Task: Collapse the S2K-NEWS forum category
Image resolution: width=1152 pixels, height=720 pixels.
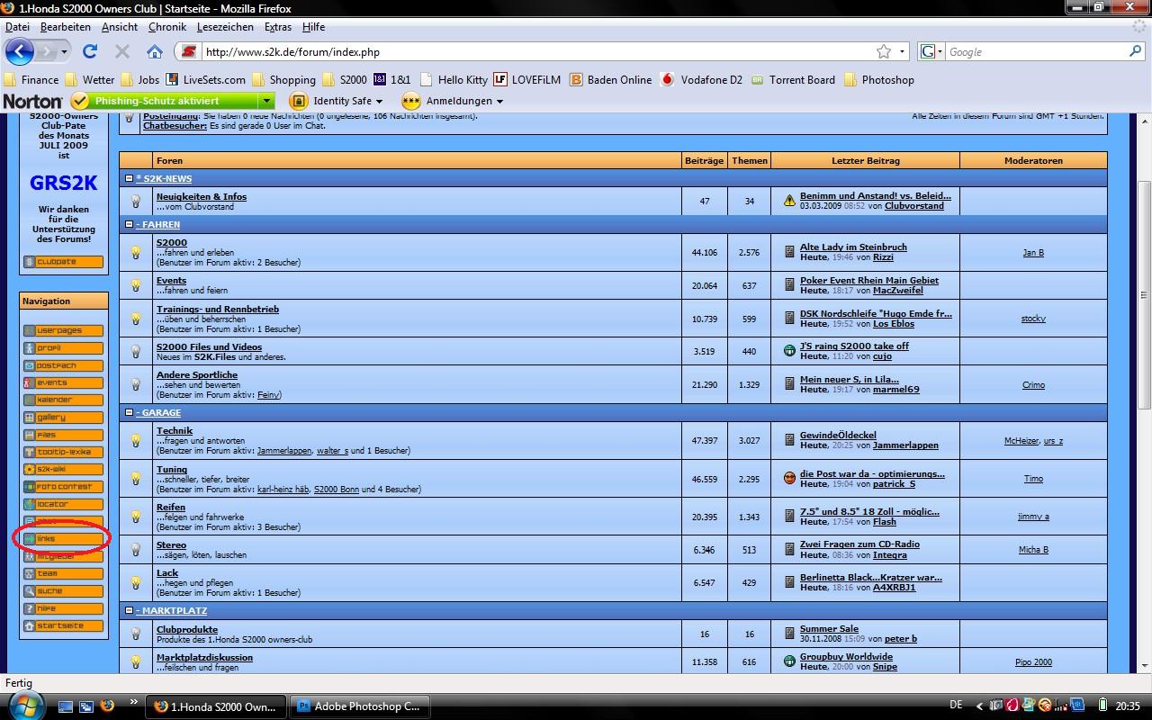Action: (x=130, y=179)
